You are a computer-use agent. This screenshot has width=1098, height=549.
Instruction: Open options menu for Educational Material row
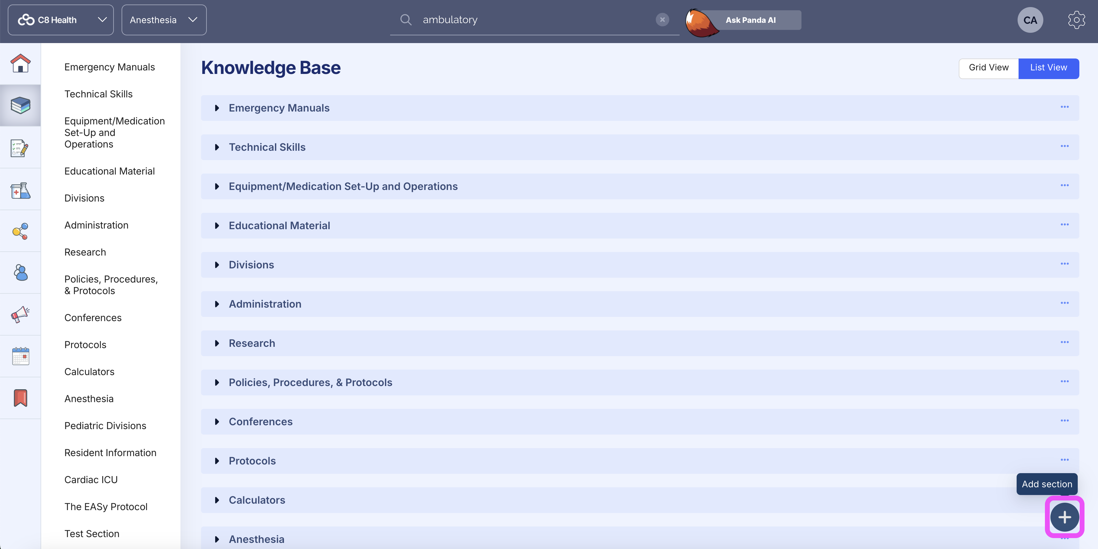tap(1065, 224)
